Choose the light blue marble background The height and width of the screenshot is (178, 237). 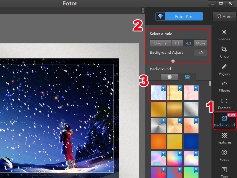click(x=158, y=93)
